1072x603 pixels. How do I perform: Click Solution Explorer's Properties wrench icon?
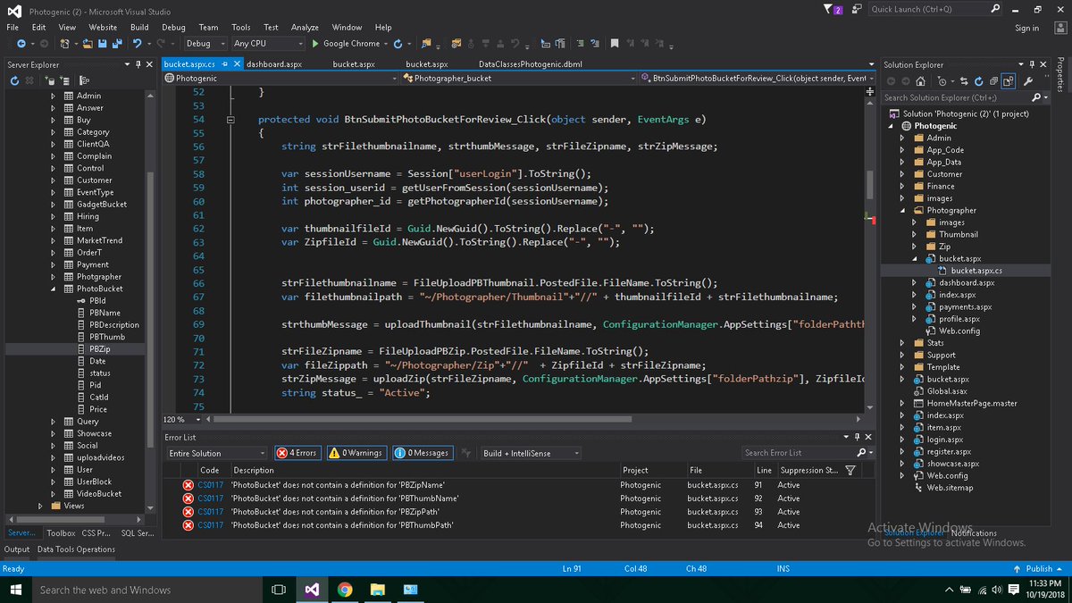coord(1028,81)
